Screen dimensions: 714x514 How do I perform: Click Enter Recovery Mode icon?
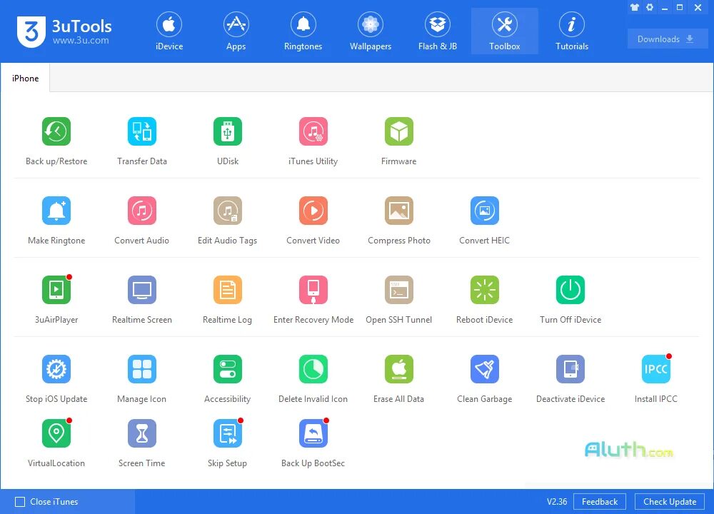pyautogui.click(x=313, y=290)
